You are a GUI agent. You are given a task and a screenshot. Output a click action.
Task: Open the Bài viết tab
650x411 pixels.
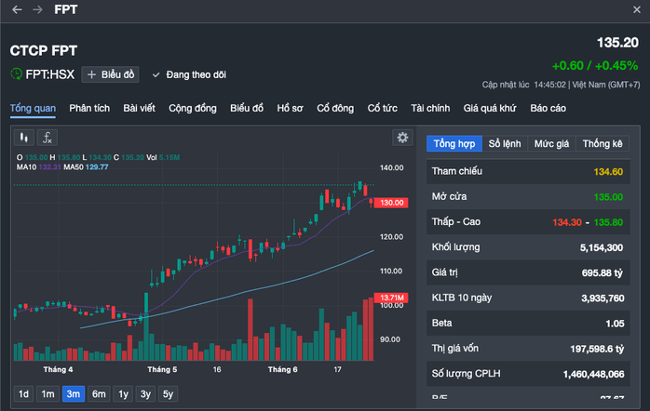140,109
